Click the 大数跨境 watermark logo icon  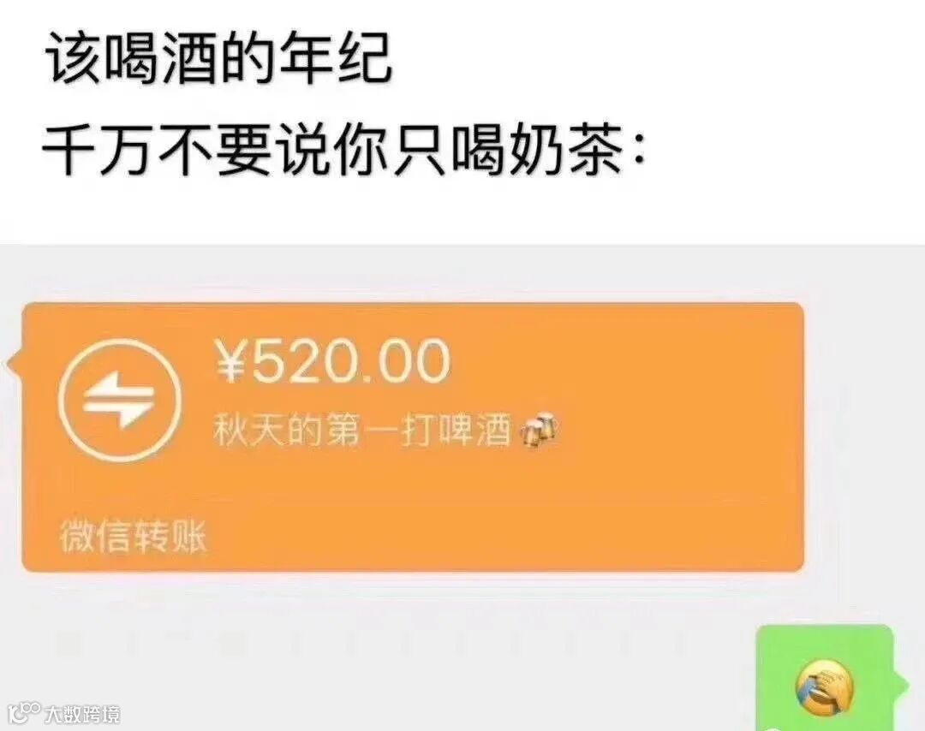coord(26,713)
